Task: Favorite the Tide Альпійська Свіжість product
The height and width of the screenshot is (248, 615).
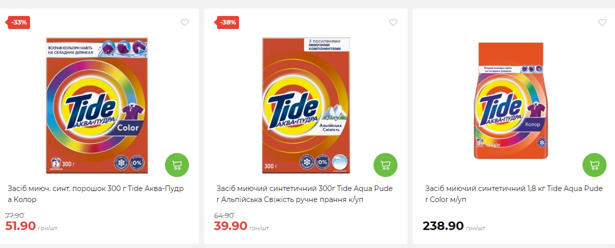Action: pos(393,22)
